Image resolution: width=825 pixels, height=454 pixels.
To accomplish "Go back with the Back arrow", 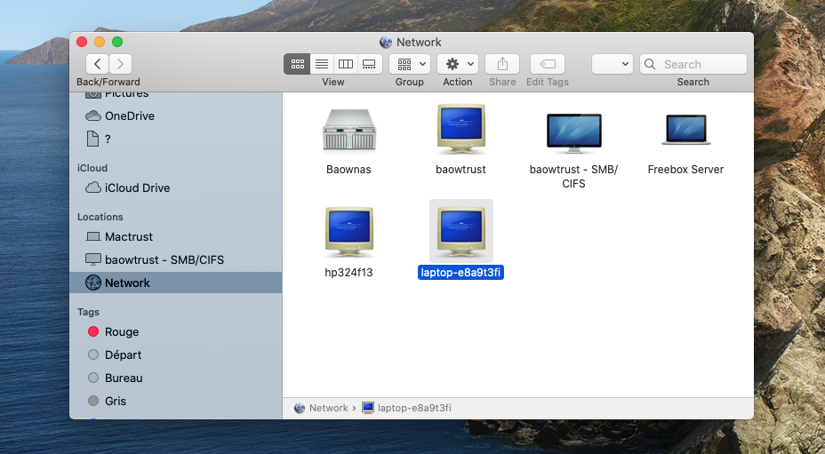I will coord(97,64).
